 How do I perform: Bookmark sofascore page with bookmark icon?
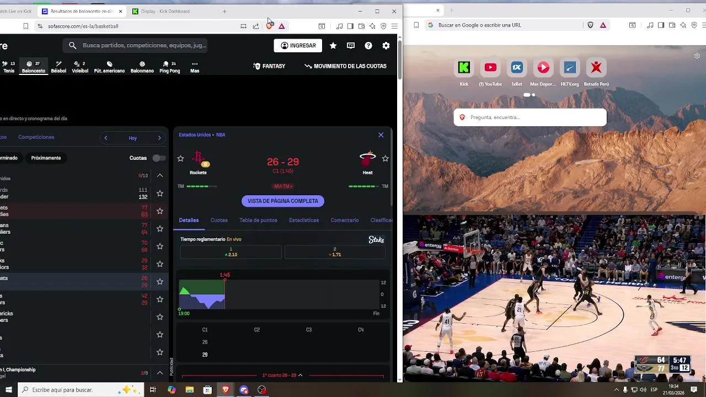point(25,26)
